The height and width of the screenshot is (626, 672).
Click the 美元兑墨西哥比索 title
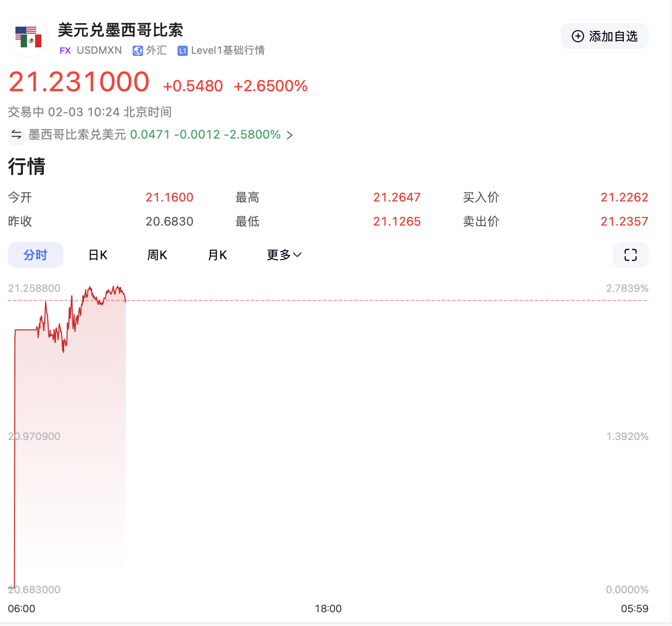pyautogui.click(x=121, y=30)
